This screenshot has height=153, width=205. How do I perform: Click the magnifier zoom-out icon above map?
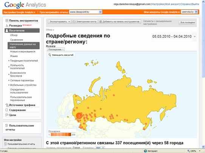coord(50,55)
